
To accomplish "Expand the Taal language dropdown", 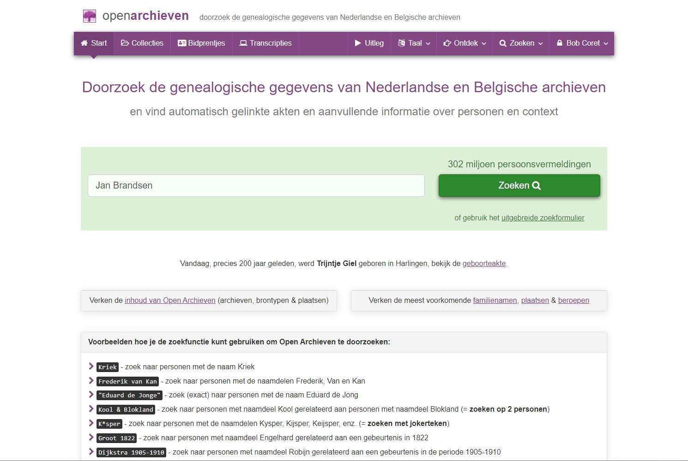I will [x=414, y=43].
